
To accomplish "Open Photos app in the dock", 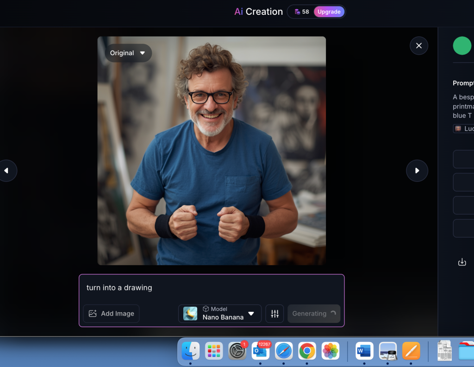I will coord(331,351).
